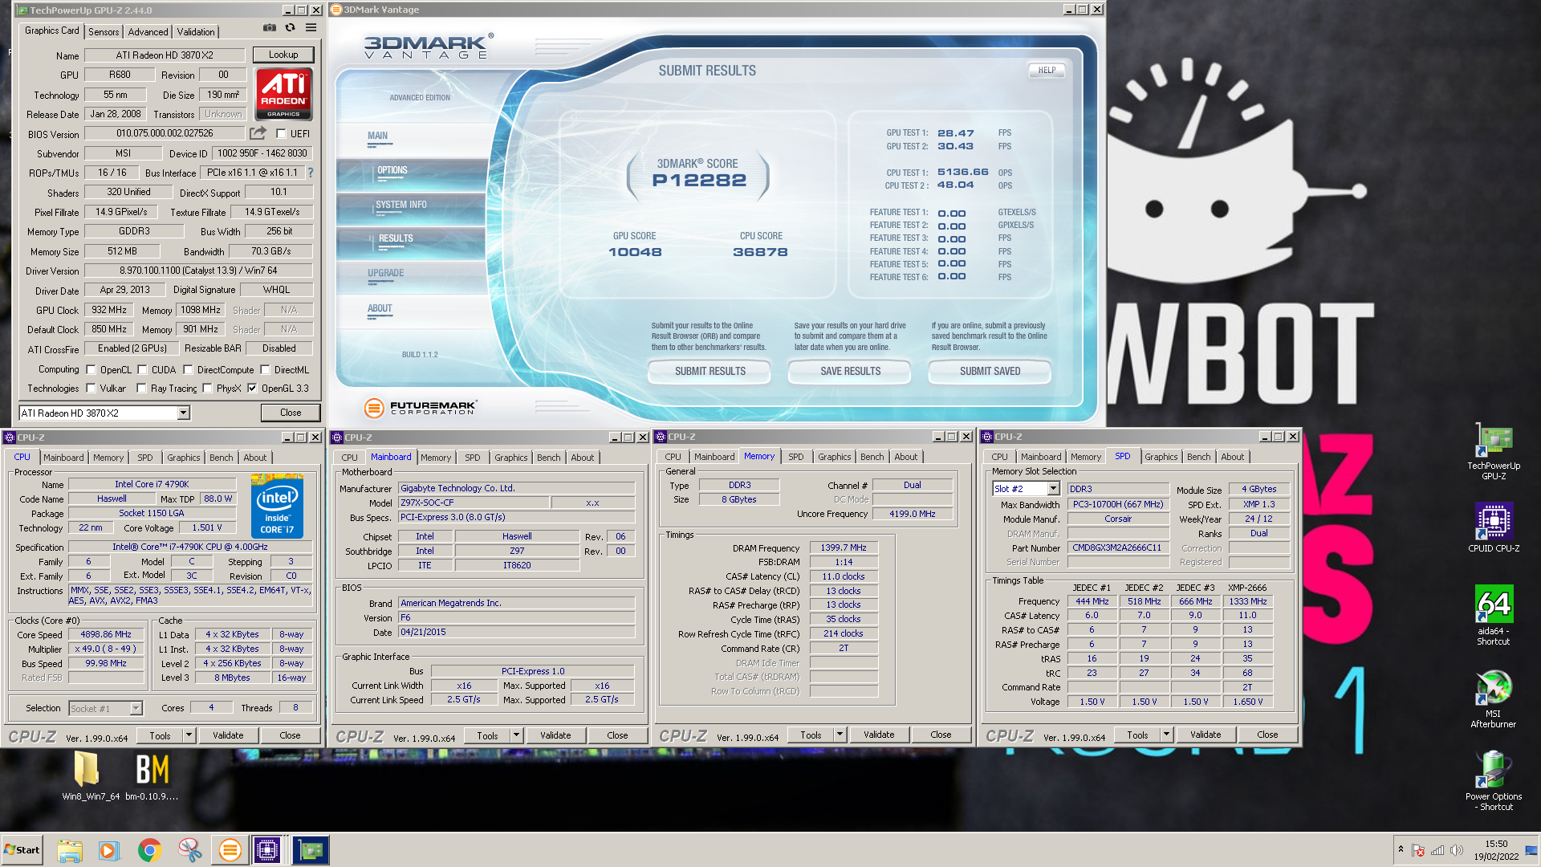Screen dimensions: 1541x867
Task: Click Validate in CPU-Z Memory window
Action: [x=879, y=735]
